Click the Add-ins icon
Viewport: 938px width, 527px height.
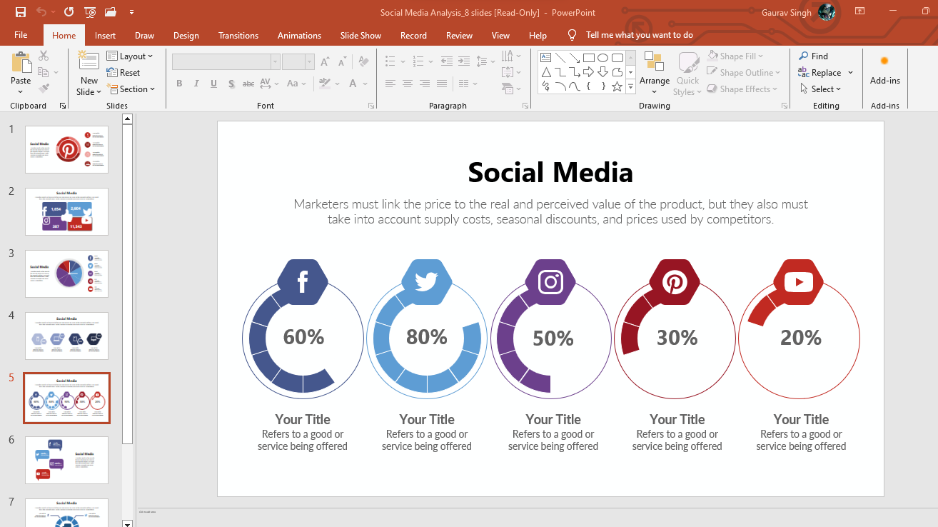[884, 61]
